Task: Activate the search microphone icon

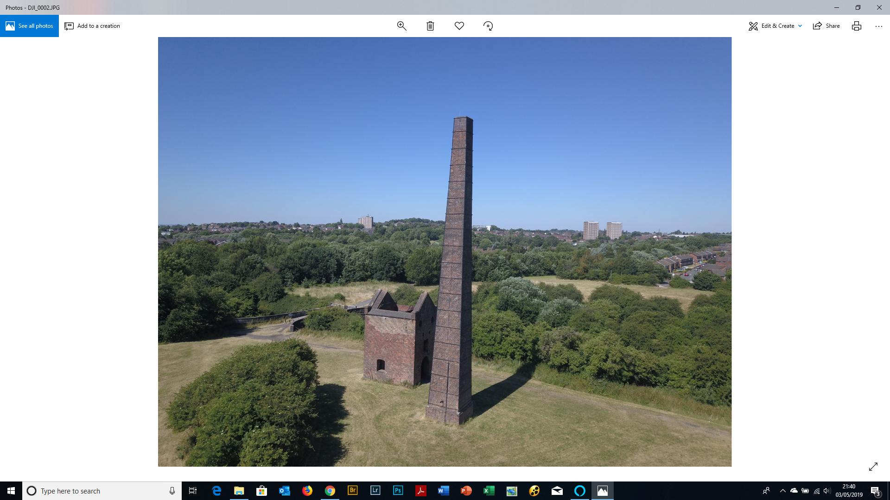Action: click(172, 491)
